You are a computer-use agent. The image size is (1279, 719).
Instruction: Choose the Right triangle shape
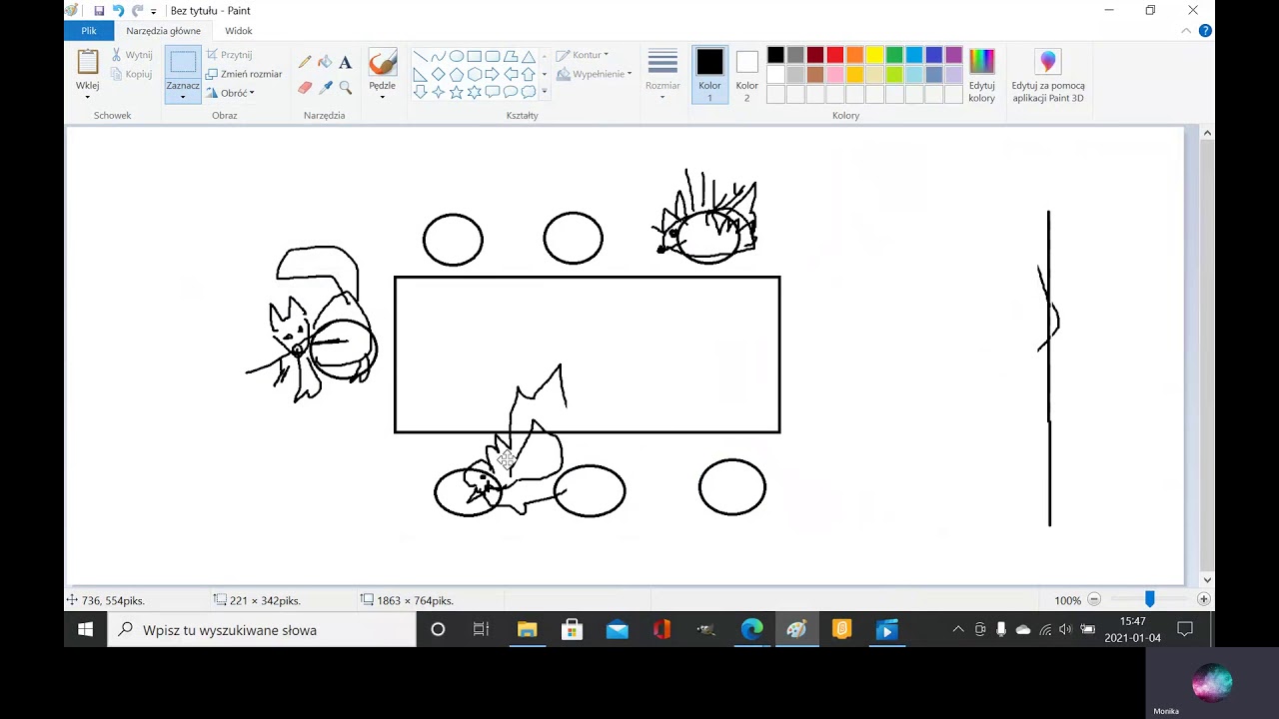click(420, 74)
